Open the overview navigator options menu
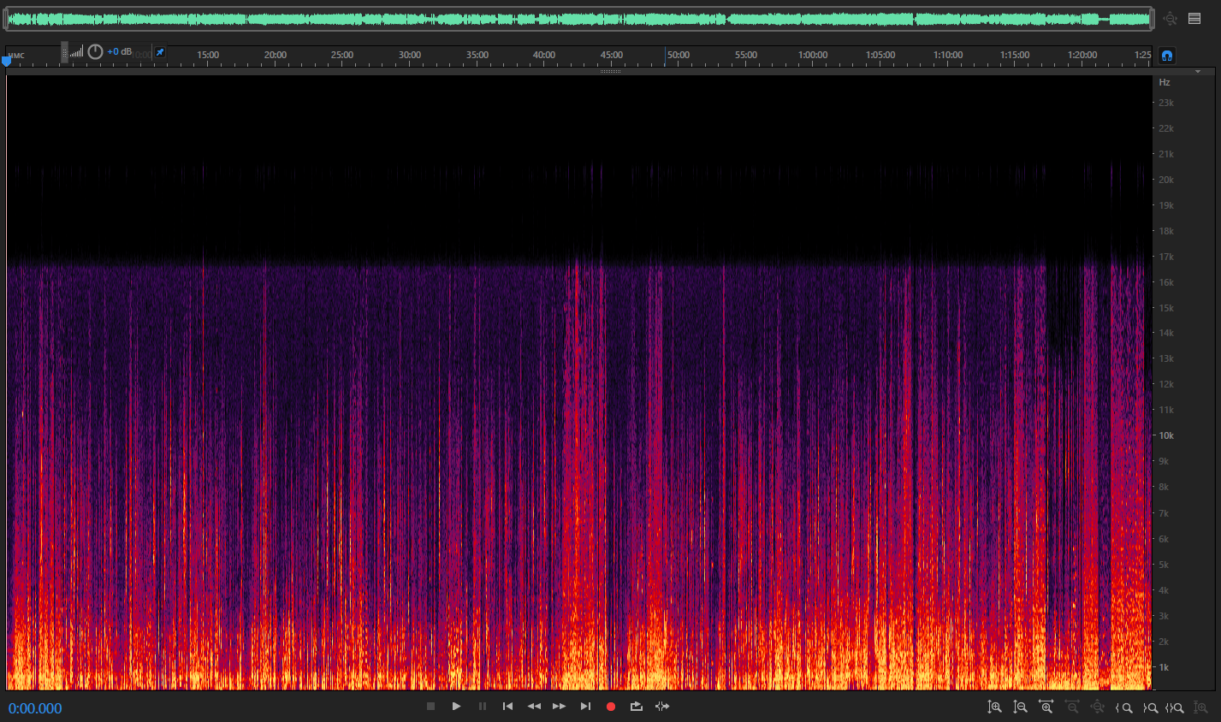This screenshot has height=722, width=1221. point(1194,18)
